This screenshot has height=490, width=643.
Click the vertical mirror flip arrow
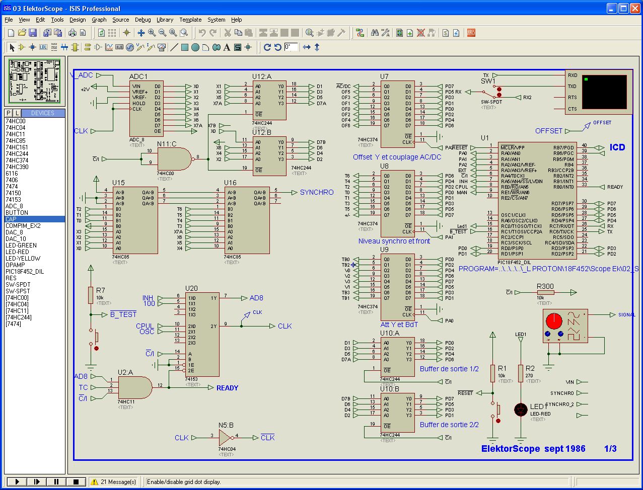click(x=317, y=47)
